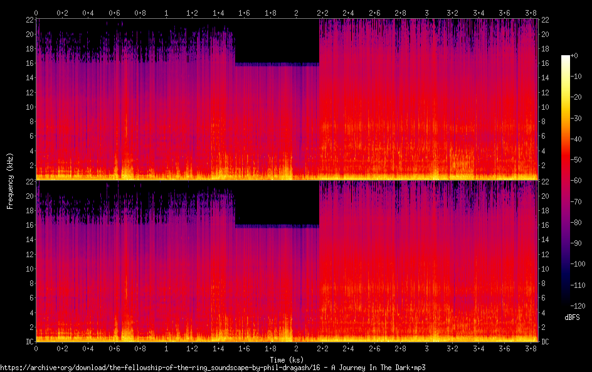This screenshot has width=592, height=372.
Task: Click the DC label at bottom left
Action: coord(29,342)
